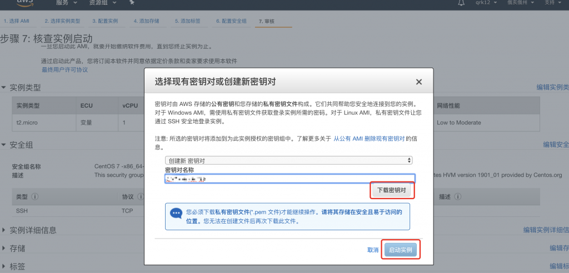Collapse the 实例类型 section
This screenshot has width=569, height=273.
pyautogui.click(x=4, y=87)
